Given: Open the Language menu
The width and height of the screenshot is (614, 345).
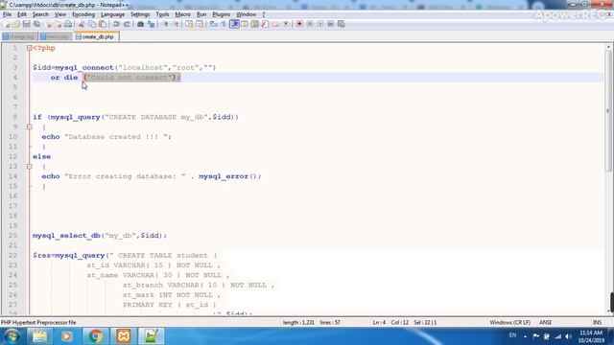Looking at the screenshot, I should click(112, 14).
